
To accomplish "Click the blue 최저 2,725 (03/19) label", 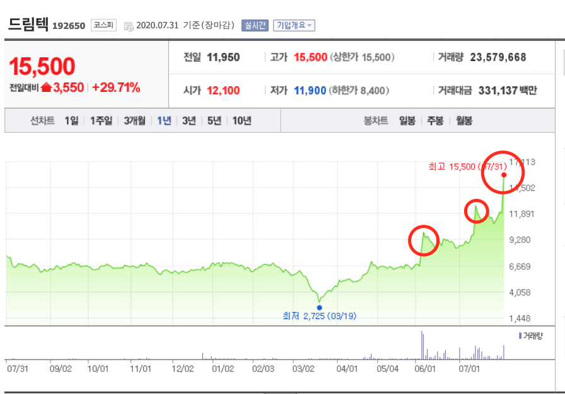I will (x=319, y=316).
